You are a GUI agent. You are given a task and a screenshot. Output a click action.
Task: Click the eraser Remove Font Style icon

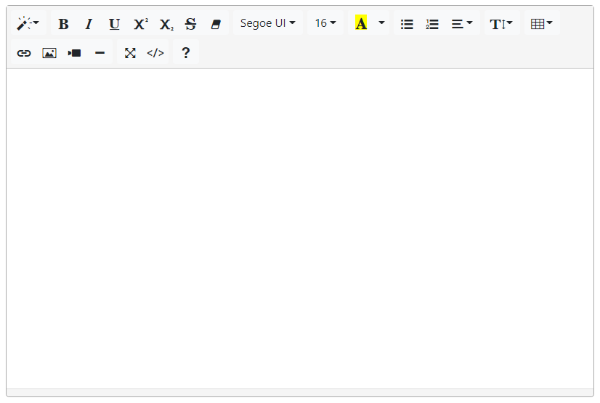point(216,23)
